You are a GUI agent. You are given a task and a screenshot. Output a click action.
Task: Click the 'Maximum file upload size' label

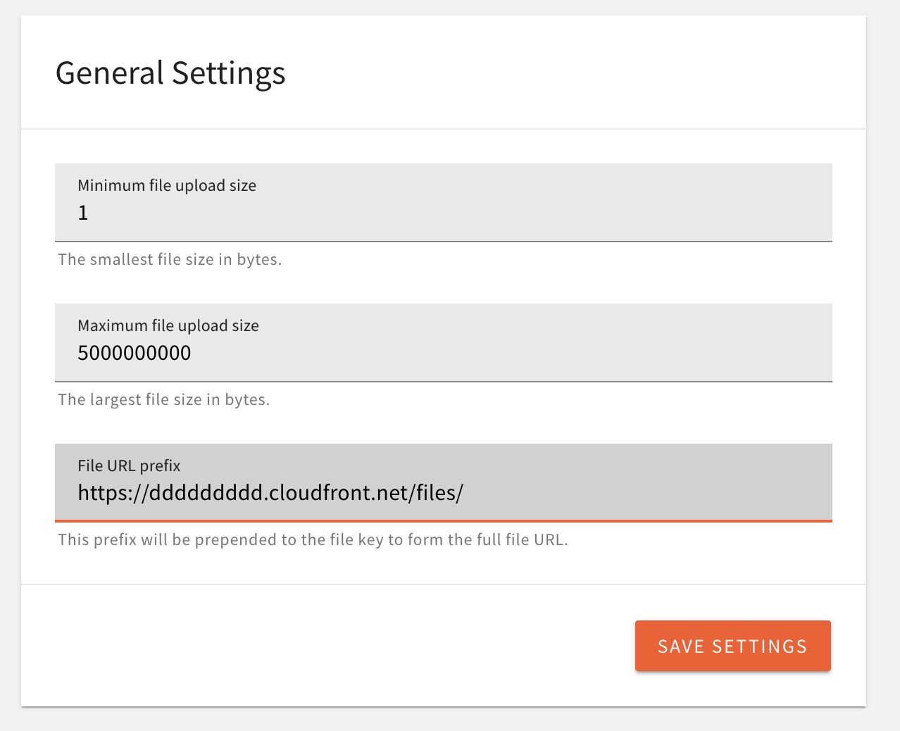[x=168, y=325]
